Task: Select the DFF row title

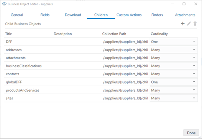Action: coord(9,42)
